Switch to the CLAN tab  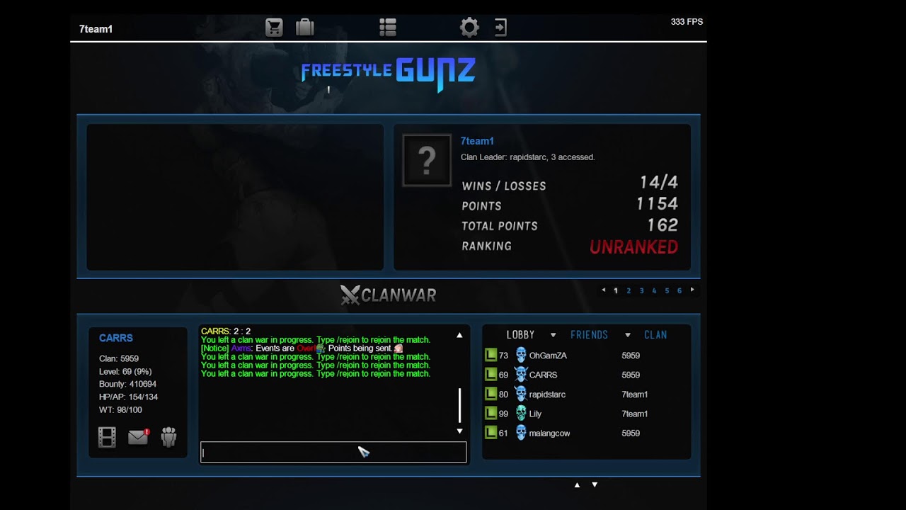point(655,335)
